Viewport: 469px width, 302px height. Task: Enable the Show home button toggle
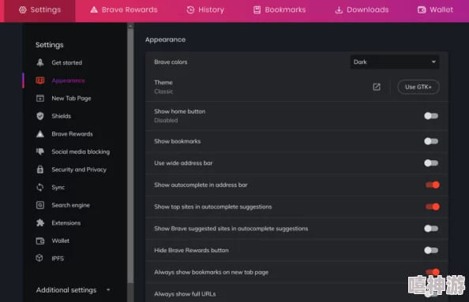point(431,116)
